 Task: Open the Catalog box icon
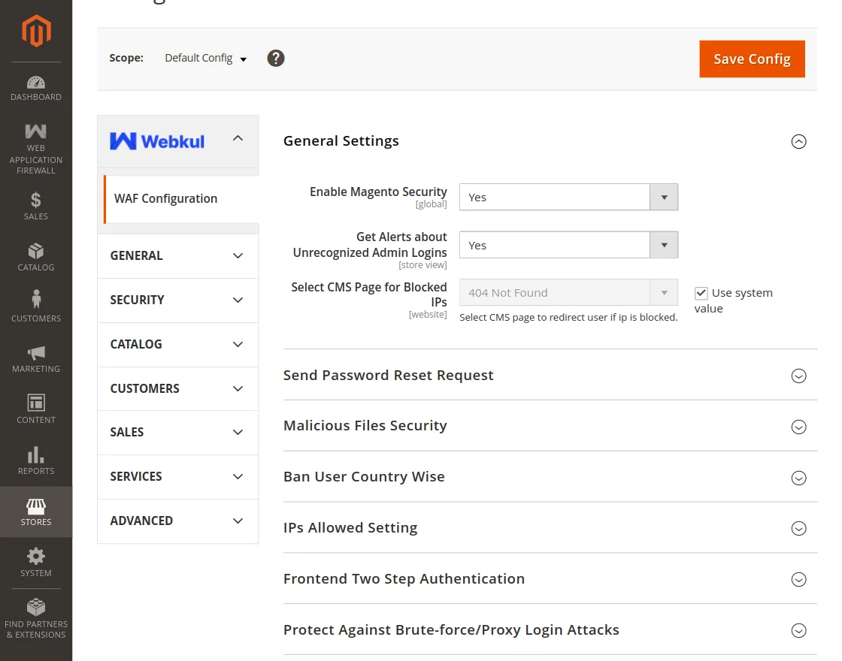36,252
